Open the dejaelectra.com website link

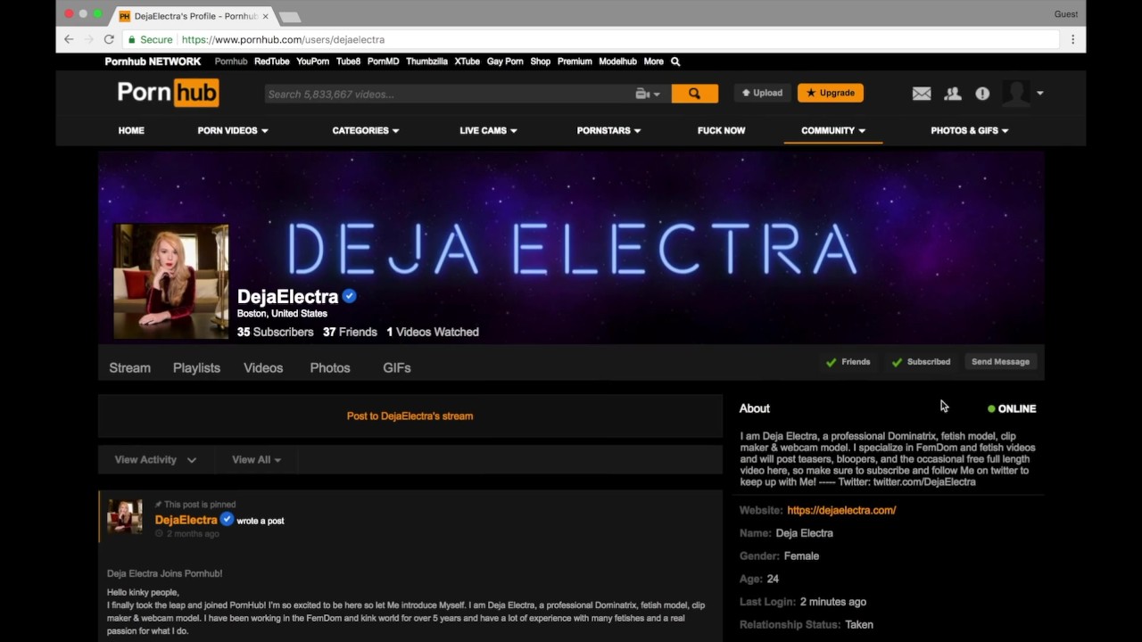(841, 510)
